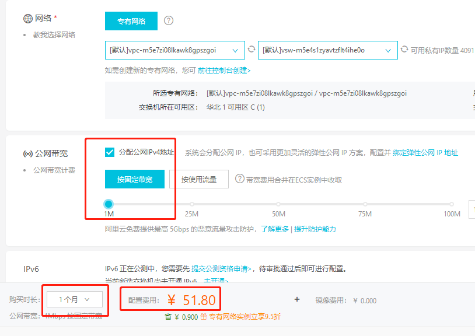Click the gift icon beside 专有网络实例立享9.5折
This screenshot has width=475, height=336.
coord(204,317)
